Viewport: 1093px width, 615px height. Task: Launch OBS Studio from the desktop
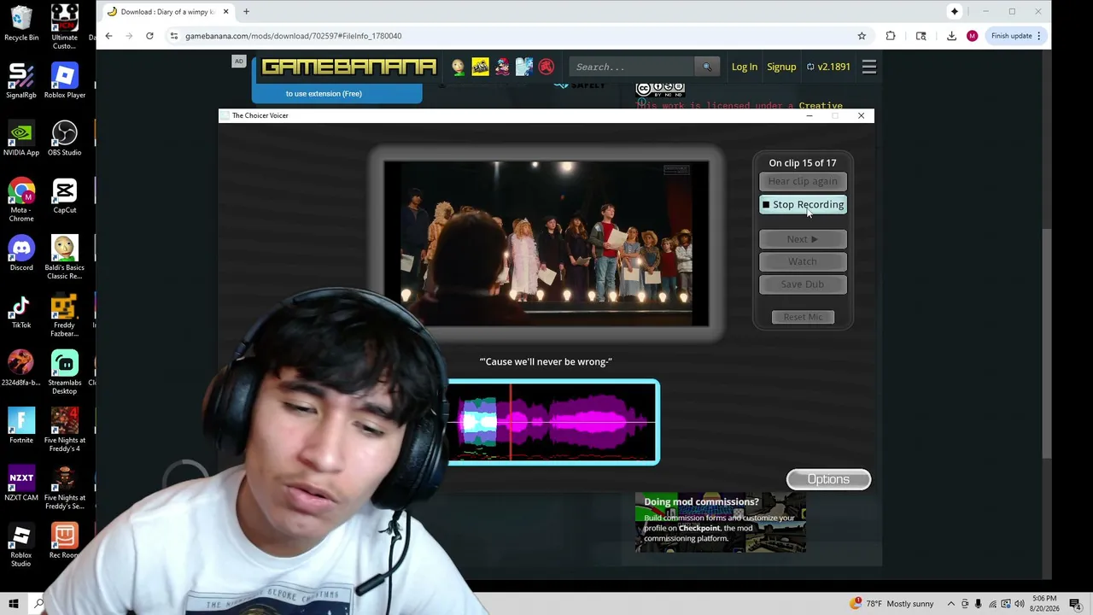click(64, 138)
